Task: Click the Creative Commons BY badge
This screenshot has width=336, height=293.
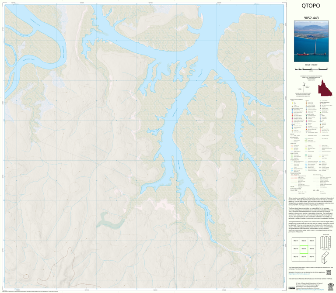Action: coord(292,288)
